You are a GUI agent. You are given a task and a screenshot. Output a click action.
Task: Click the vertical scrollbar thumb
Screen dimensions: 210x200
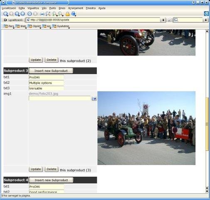coord(207,124)
